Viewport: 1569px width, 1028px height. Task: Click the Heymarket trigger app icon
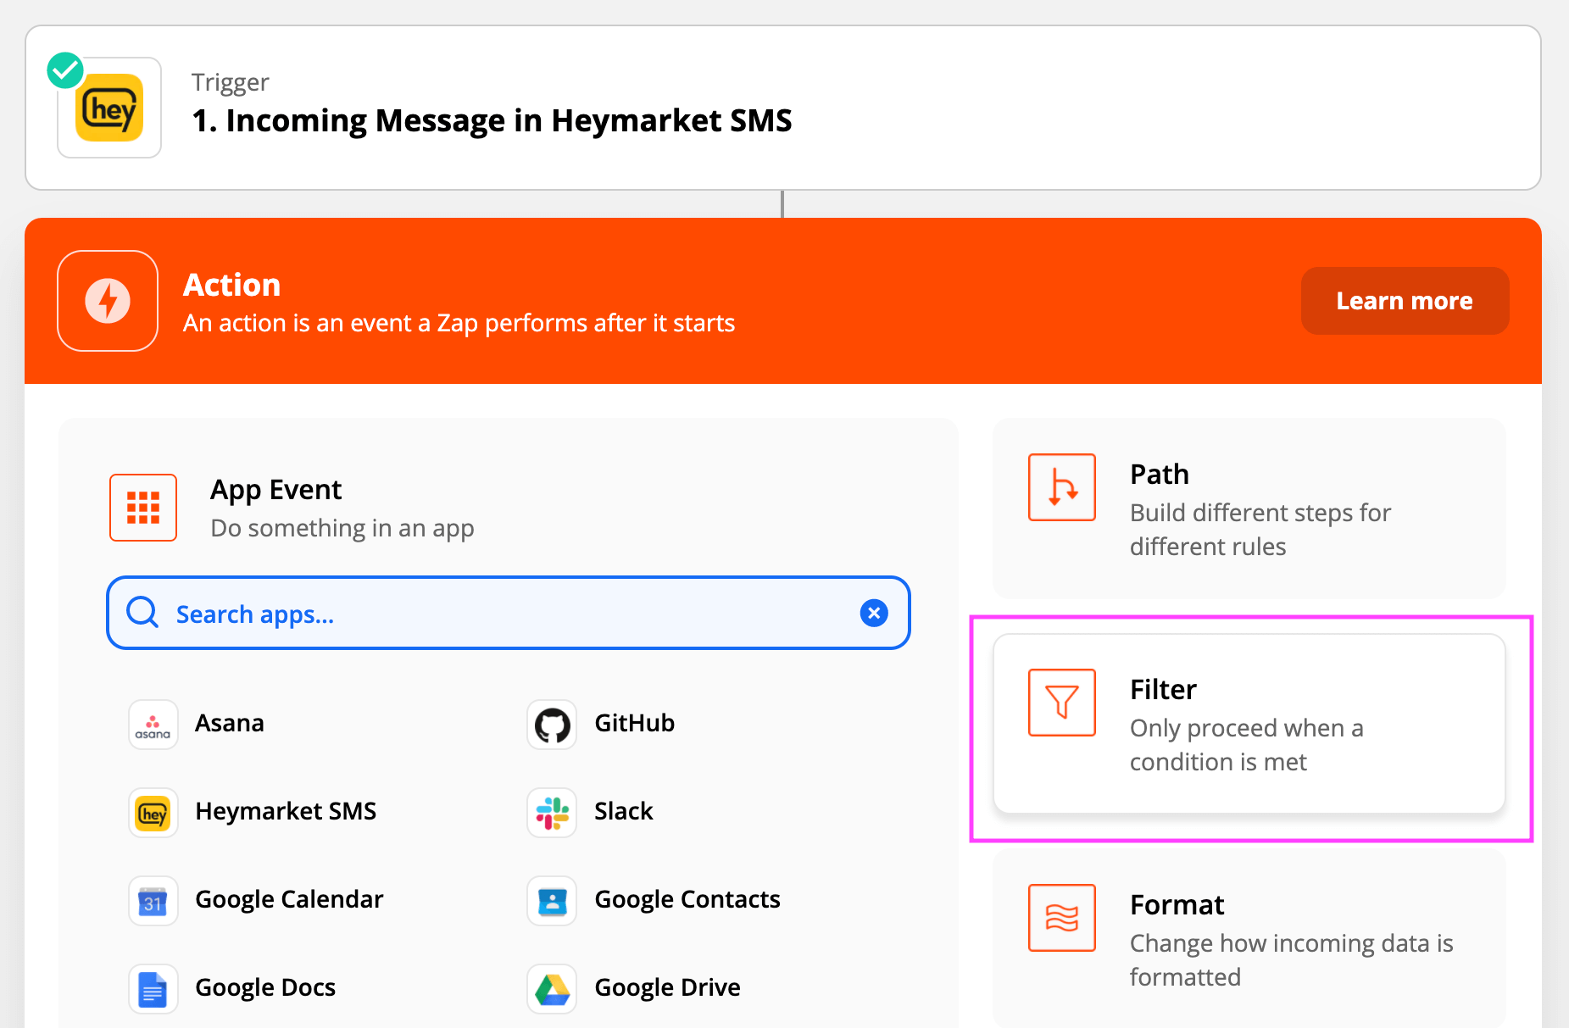click(109, 108)
